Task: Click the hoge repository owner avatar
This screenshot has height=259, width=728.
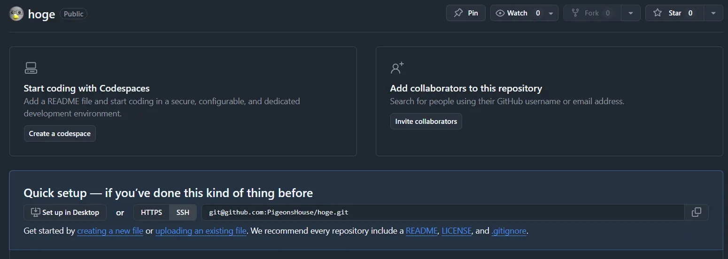Action: click(16, 14)
